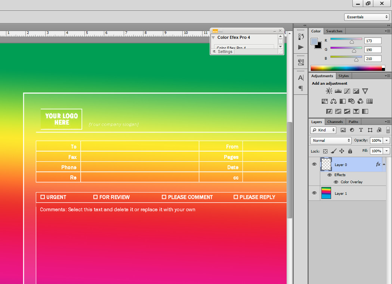This screenshot has height=284, width=392.
Task: Add a Channel Mixer adjustment
Action: coord(361,101)
